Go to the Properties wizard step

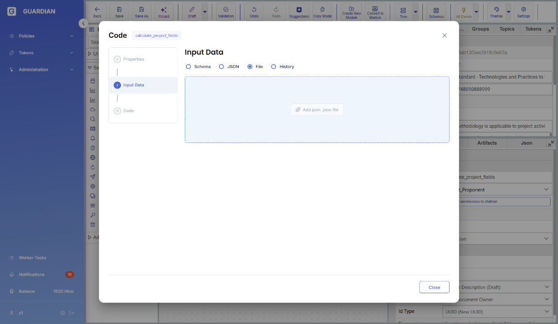[133, 59]
